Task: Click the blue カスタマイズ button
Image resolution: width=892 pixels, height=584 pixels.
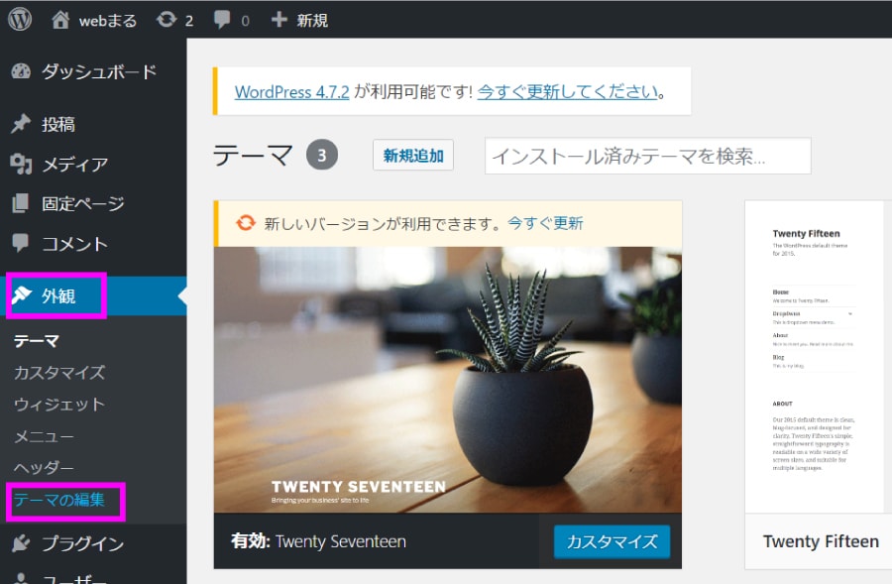Action: [613, 541]
